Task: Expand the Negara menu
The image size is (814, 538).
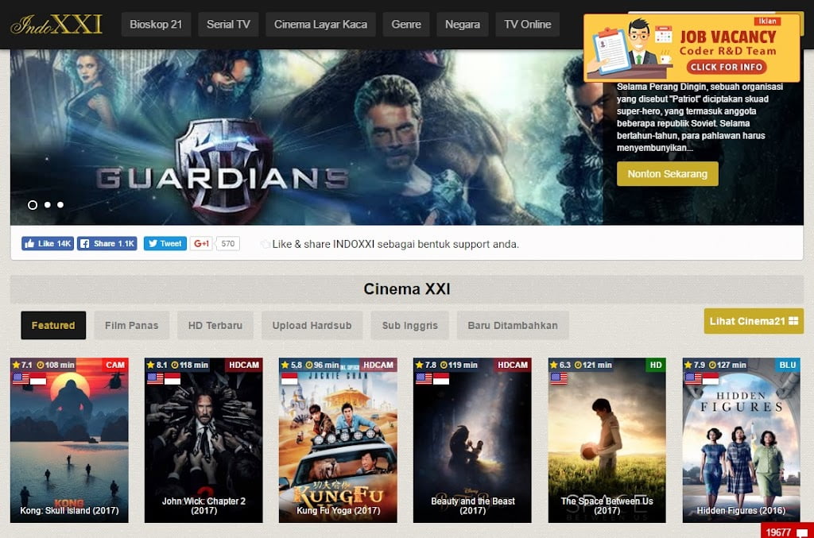Action: [x=462, y=25]
